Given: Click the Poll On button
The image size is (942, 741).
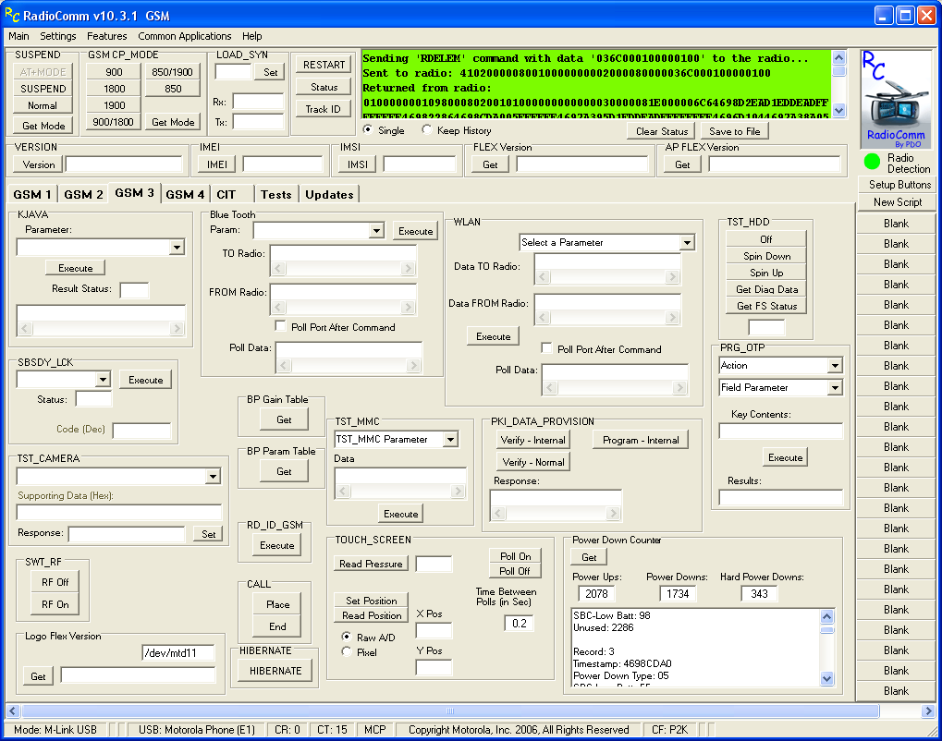Looking at the screenshot, I should point(515,556).
